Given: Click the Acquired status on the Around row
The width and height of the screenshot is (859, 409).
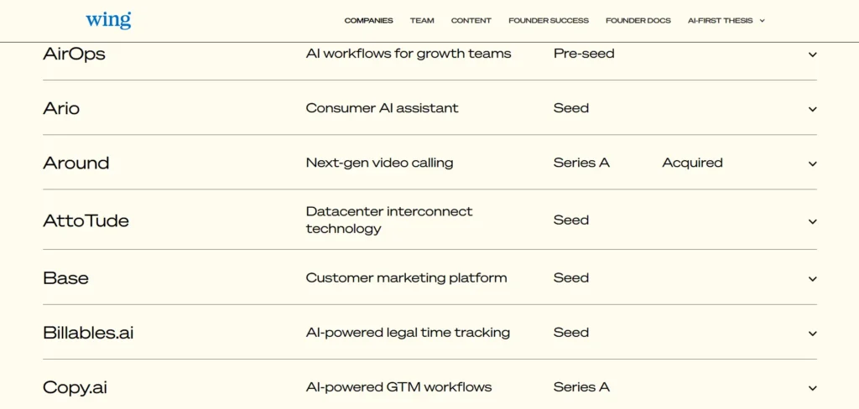Looking at the screenshot, I should (692, 163).
